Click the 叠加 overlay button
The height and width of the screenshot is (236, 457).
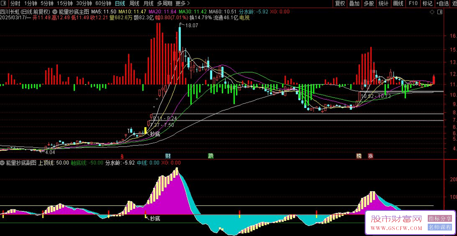click(x=354, y=4)
